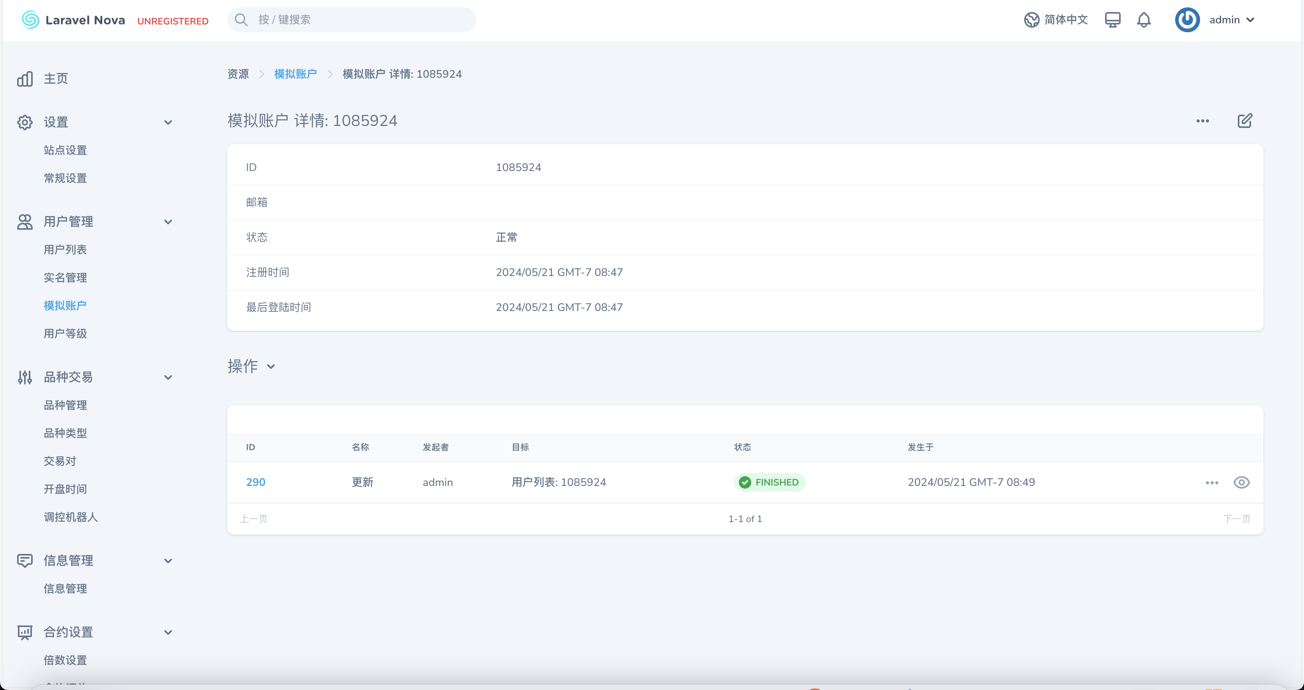
Task: Click the 主页 chart icon
Action: click(x=25, y=79)
